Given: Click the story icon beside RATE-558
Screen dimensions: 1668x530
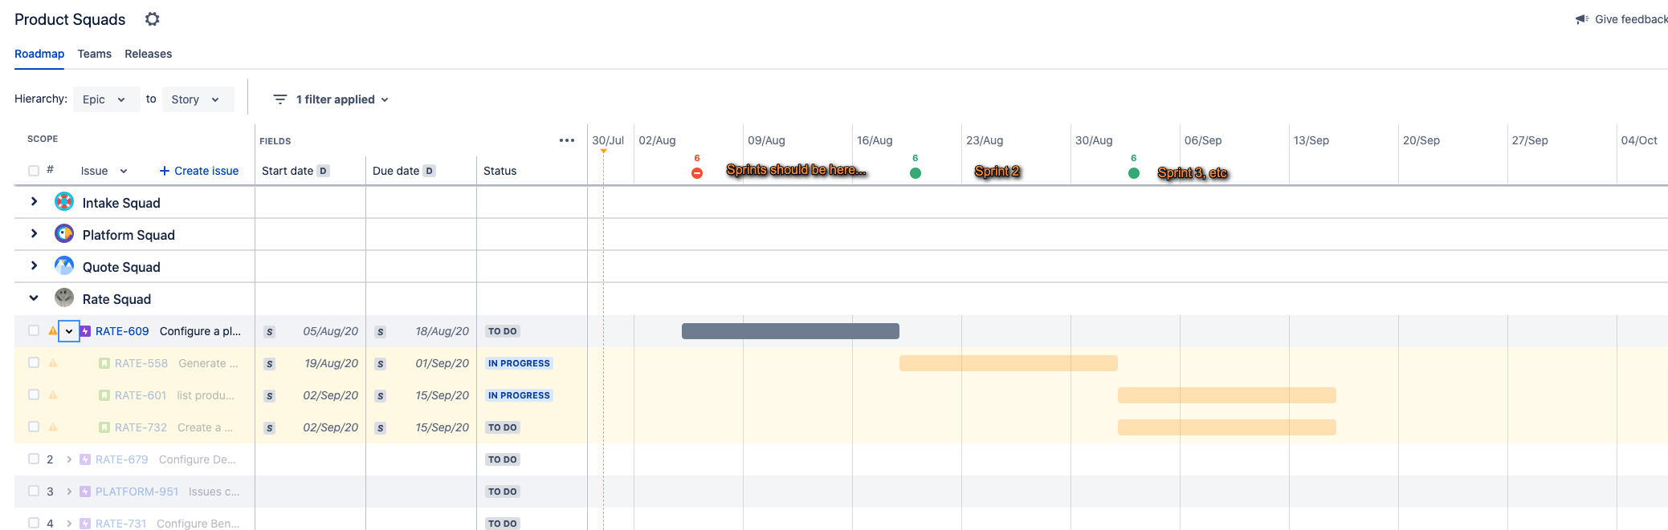Looking at the screenshot, I should [104, 363].
